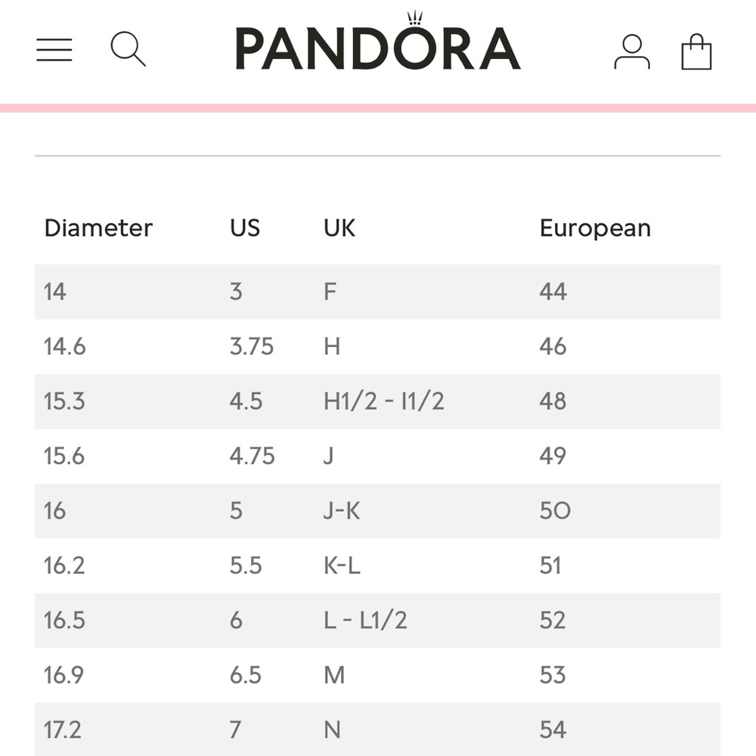Click the 6.5 US size cell

tap(246, 675)
